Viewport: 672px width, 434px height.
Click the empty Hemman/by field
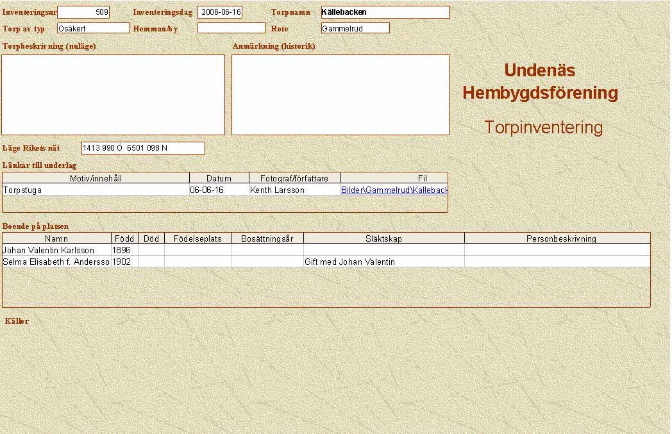tap(231, 28)
